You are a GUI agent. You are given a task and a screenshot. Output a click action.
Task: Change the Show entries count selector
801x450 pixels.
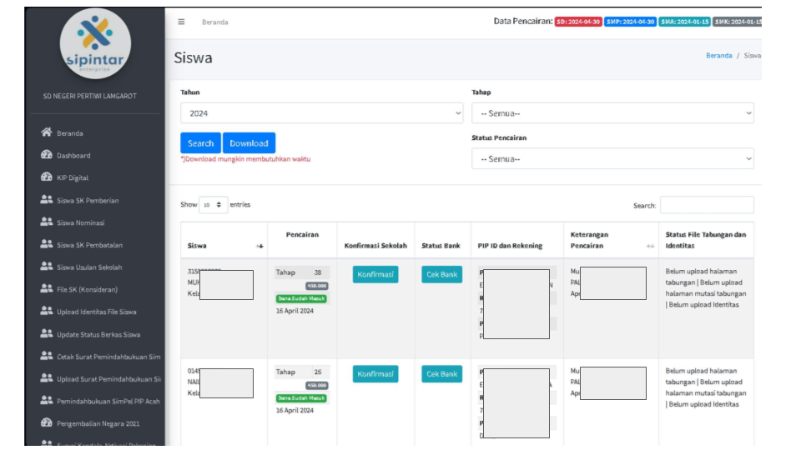click(x=213, y=205)
